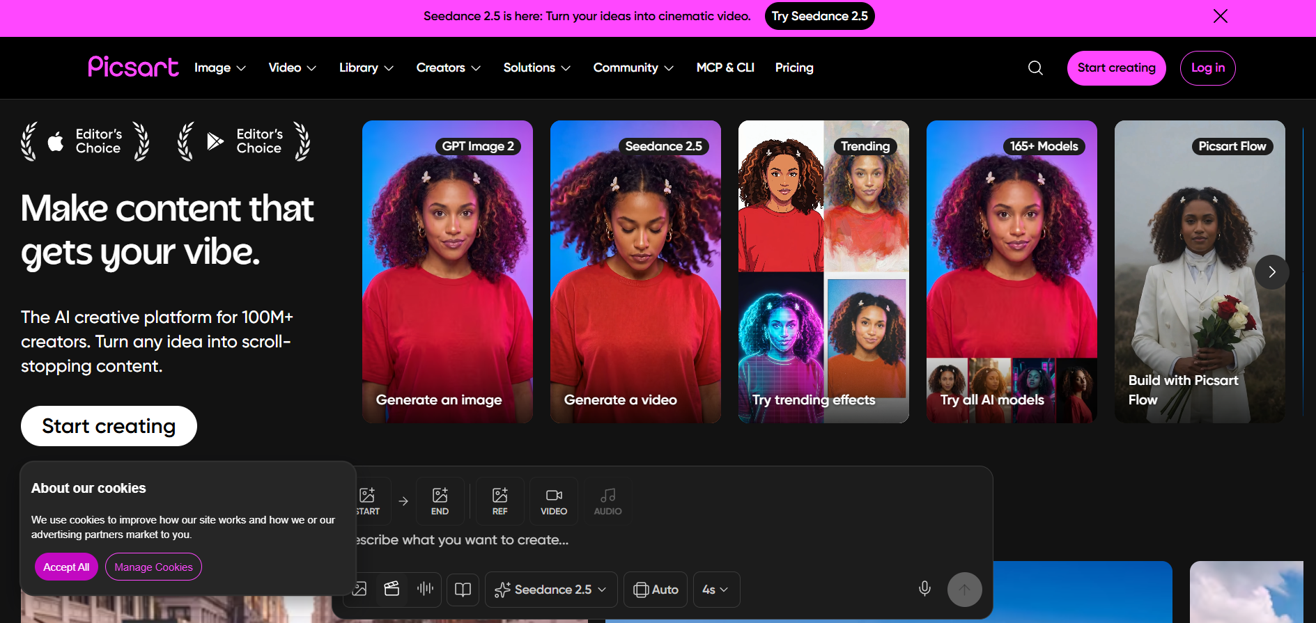
Task: Open the 165+ Models card
Action: click(x=1012, y=271)
